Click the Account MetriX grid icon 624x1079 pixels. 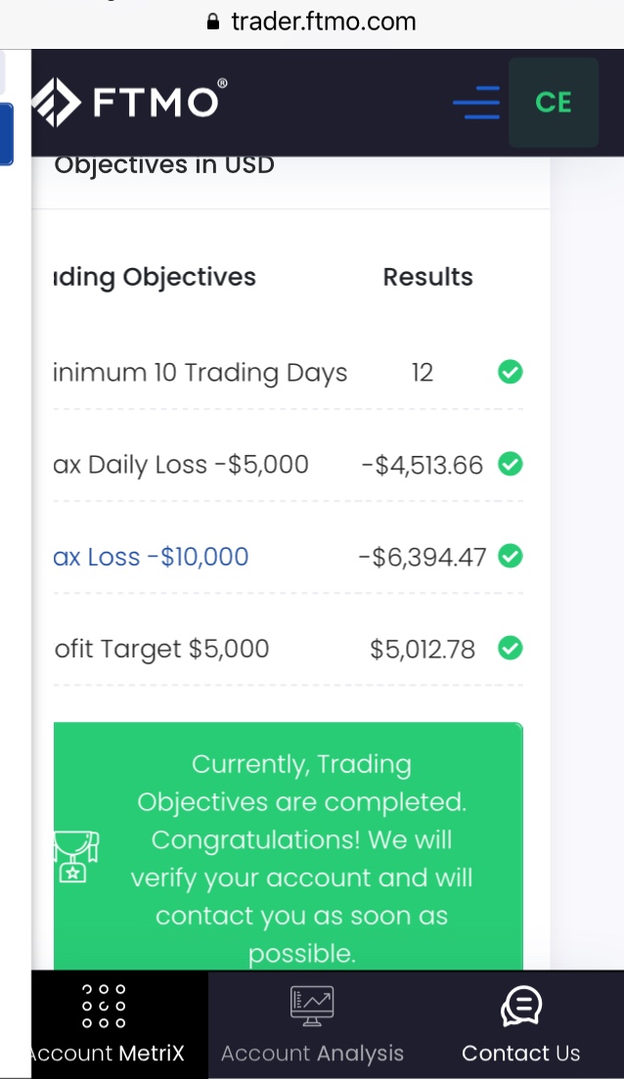pyautogui.click(x=104, y=1006)
